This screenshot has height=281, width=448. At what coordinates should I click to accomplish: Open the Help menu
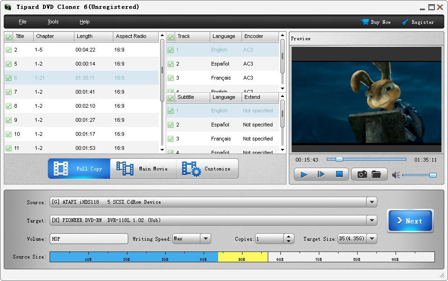(86, 22)
